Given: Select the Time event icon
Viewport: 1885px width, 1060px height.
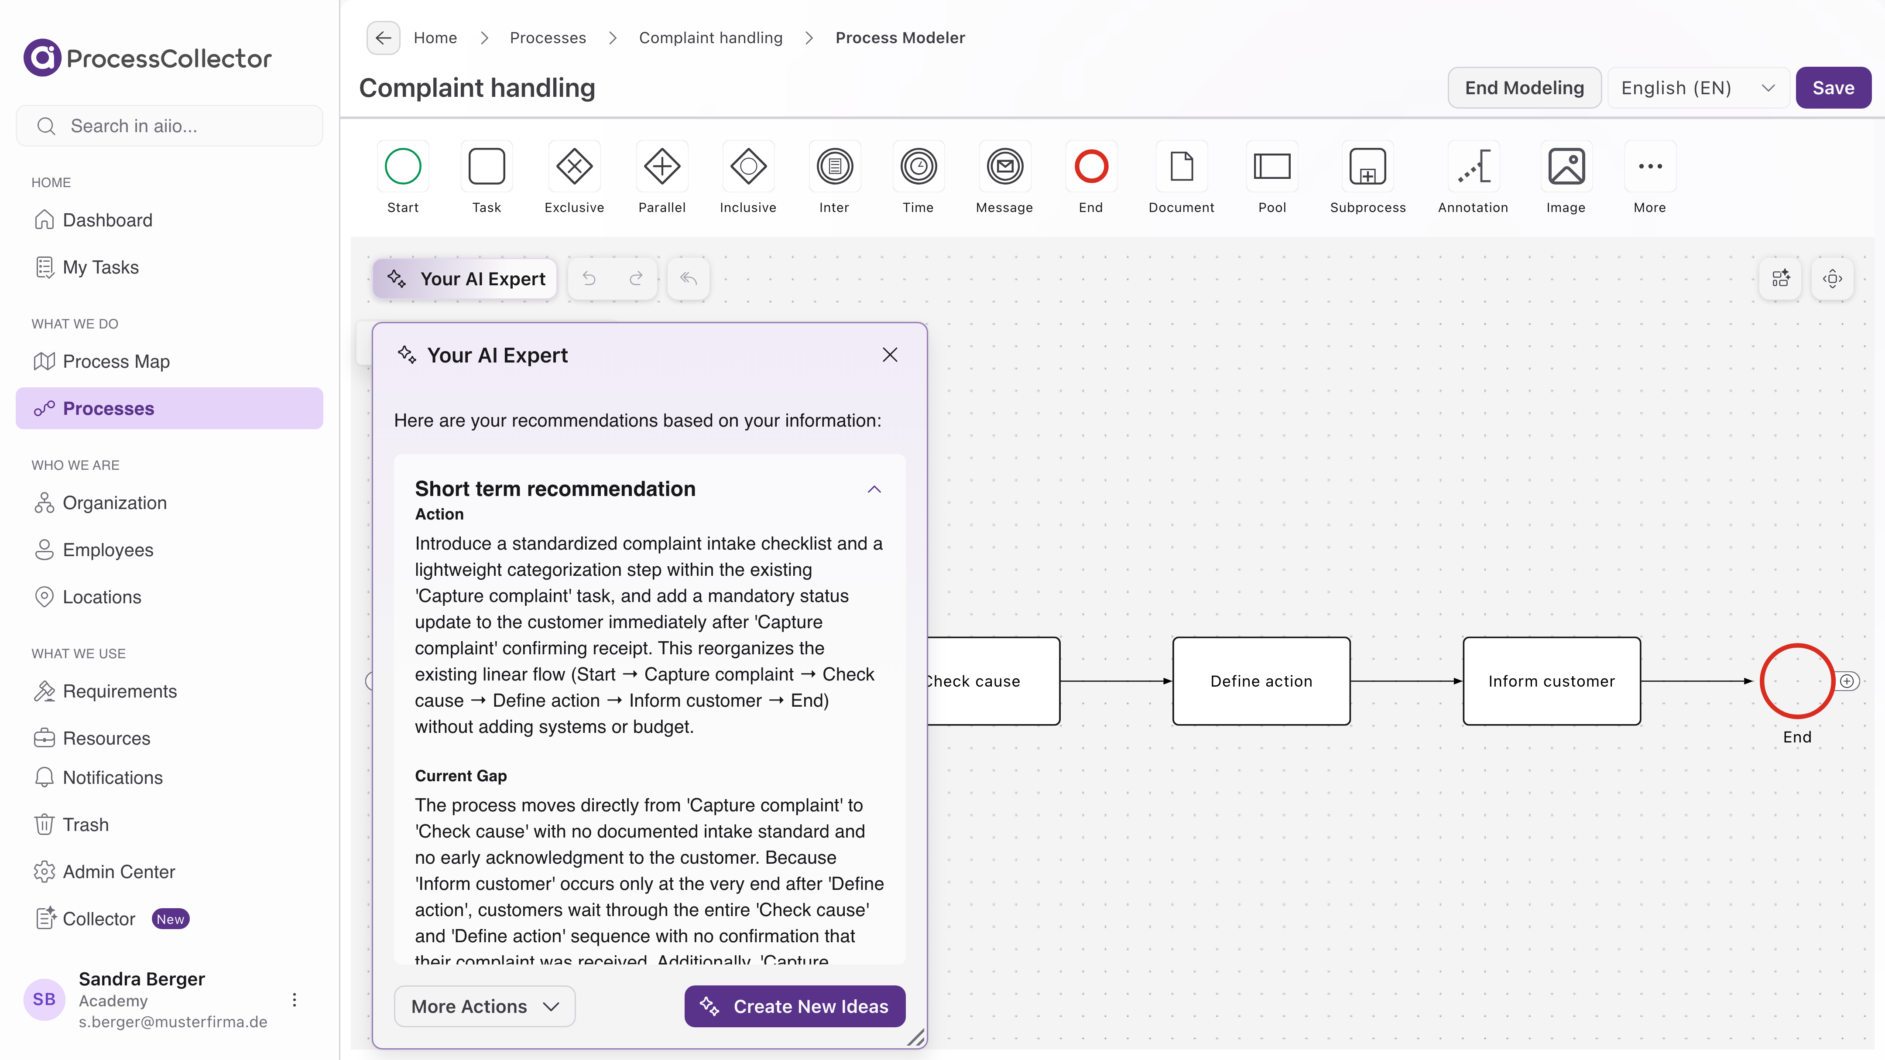Looking at the screenshot, I should [x=919, y=167].
